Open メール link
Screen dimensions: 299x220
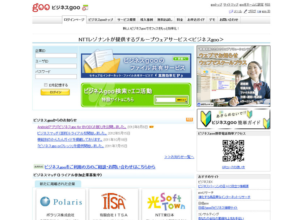click(238, 12)
